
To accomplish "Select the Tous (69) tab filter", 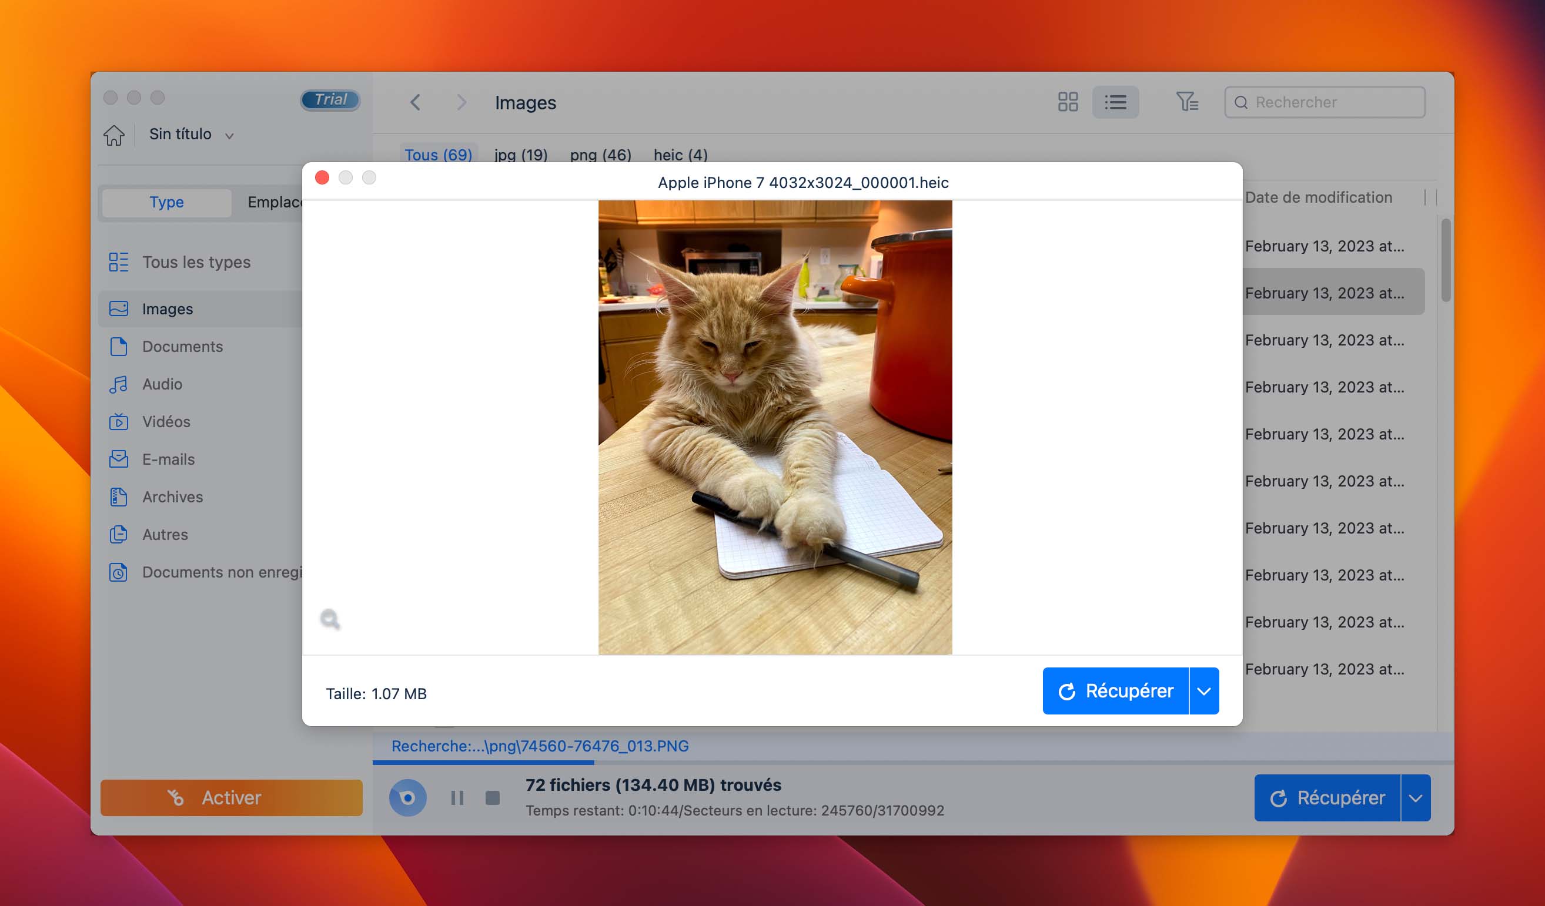I will pos(438,155).
